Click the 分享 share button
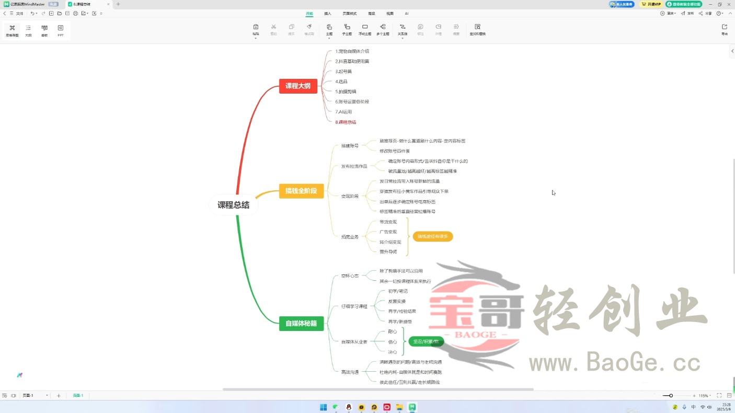The image size is (735, 413). point(705,13)
